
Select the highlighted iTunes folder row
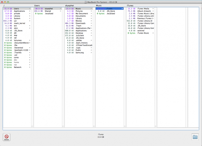click(x=110, y=9)
